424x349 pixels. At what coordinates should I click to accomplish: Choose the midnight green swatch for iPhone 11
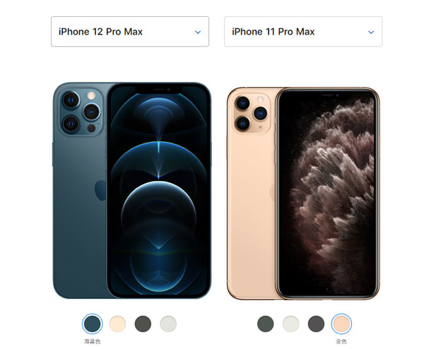pos(266,324)
